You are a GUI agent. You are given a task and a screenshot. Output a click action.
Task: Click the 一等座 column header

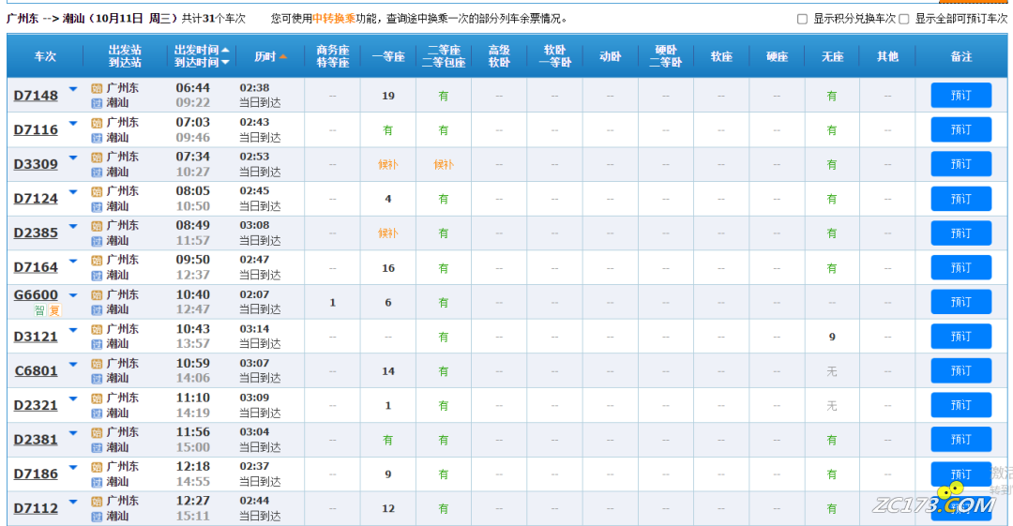pos(388,57)
